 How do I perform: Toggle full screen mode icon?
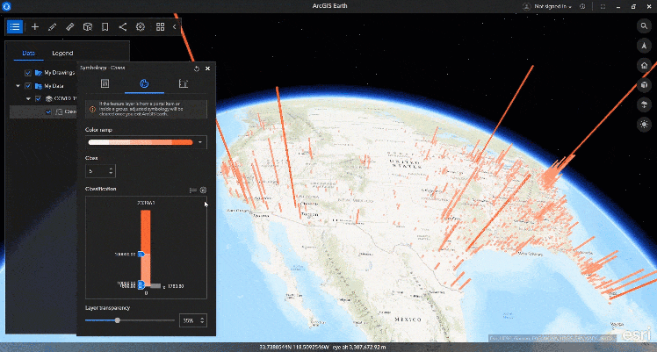coord(603,6)
